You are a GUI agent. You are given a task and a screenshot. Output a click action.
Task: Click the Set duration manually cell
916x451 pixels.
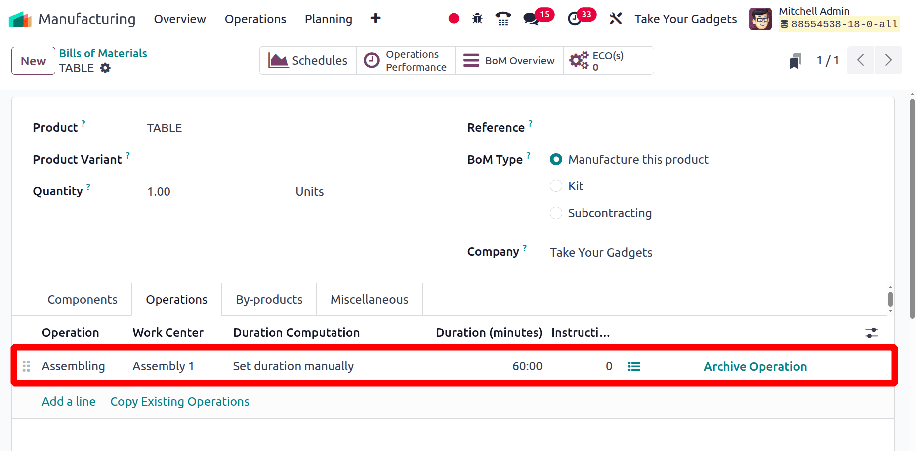tap(293, 366)
